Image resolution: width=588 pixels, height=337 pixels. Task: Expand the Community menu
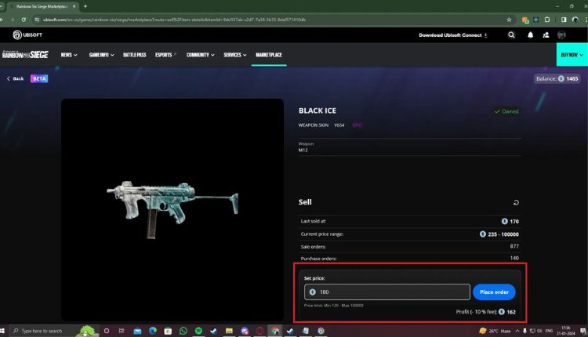(200, 55)
